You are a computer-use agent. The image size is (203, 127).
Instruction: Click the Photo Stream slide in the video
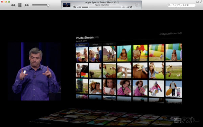click(x=129, y=68)
